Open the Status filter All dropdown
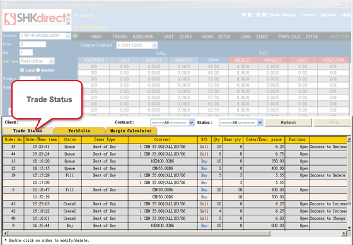The height and width of the screenshot is (245, 353). click(x=260, y=123)
